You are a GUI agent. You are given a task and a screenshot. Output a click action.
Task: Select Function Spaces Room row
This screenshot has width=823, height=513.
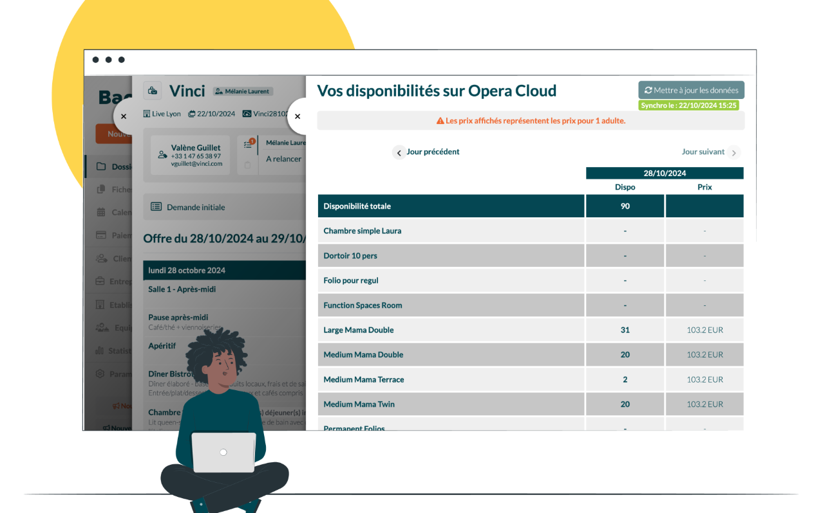pyautogui.click(x=531, y=305)
